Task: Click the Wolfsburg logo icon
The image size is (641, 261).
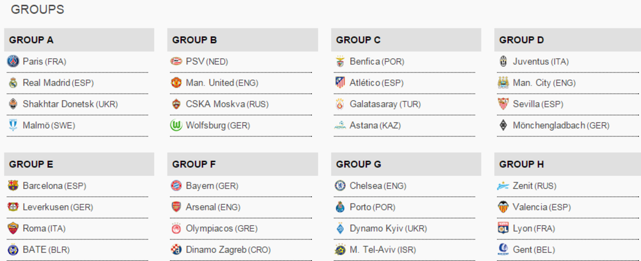Action: pos(176,126)
